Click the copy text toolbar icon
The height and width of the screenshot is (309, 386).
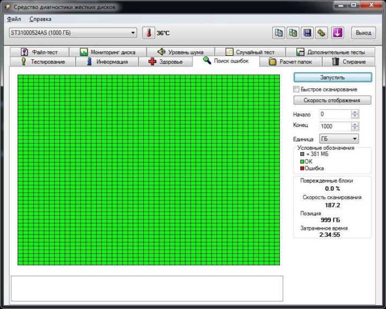278,33
